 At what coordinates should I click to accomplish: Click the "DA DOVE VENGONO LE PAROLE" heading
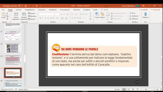[x=80, y=49]
